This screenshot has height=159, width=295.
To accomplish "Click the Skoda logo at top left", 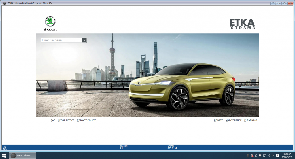I will [50, 23].
